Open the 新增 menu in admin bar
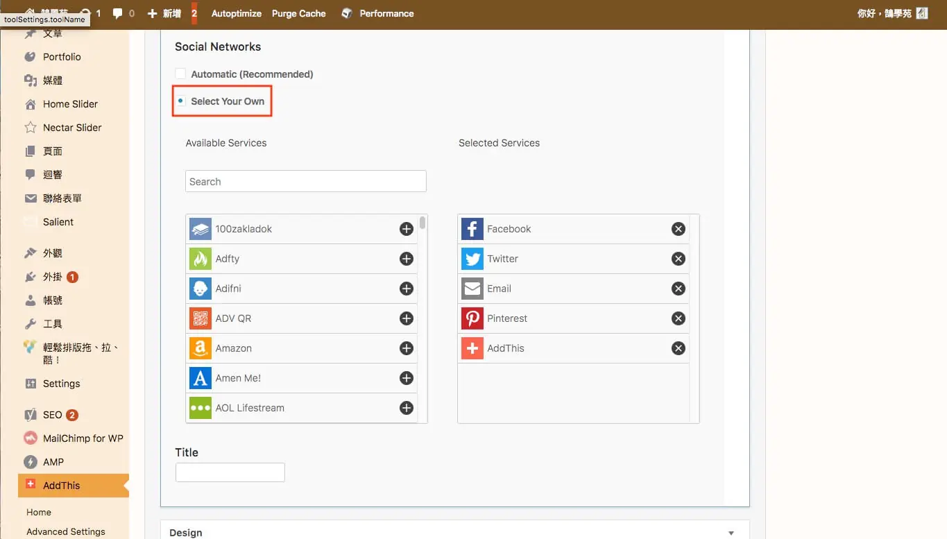 click(x=164, y=13)
